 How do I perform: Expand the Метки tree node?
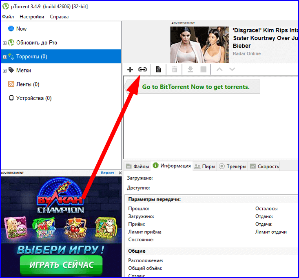[5, 71]
